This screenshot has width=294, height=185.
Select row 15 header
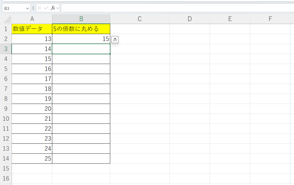(6, 169)
